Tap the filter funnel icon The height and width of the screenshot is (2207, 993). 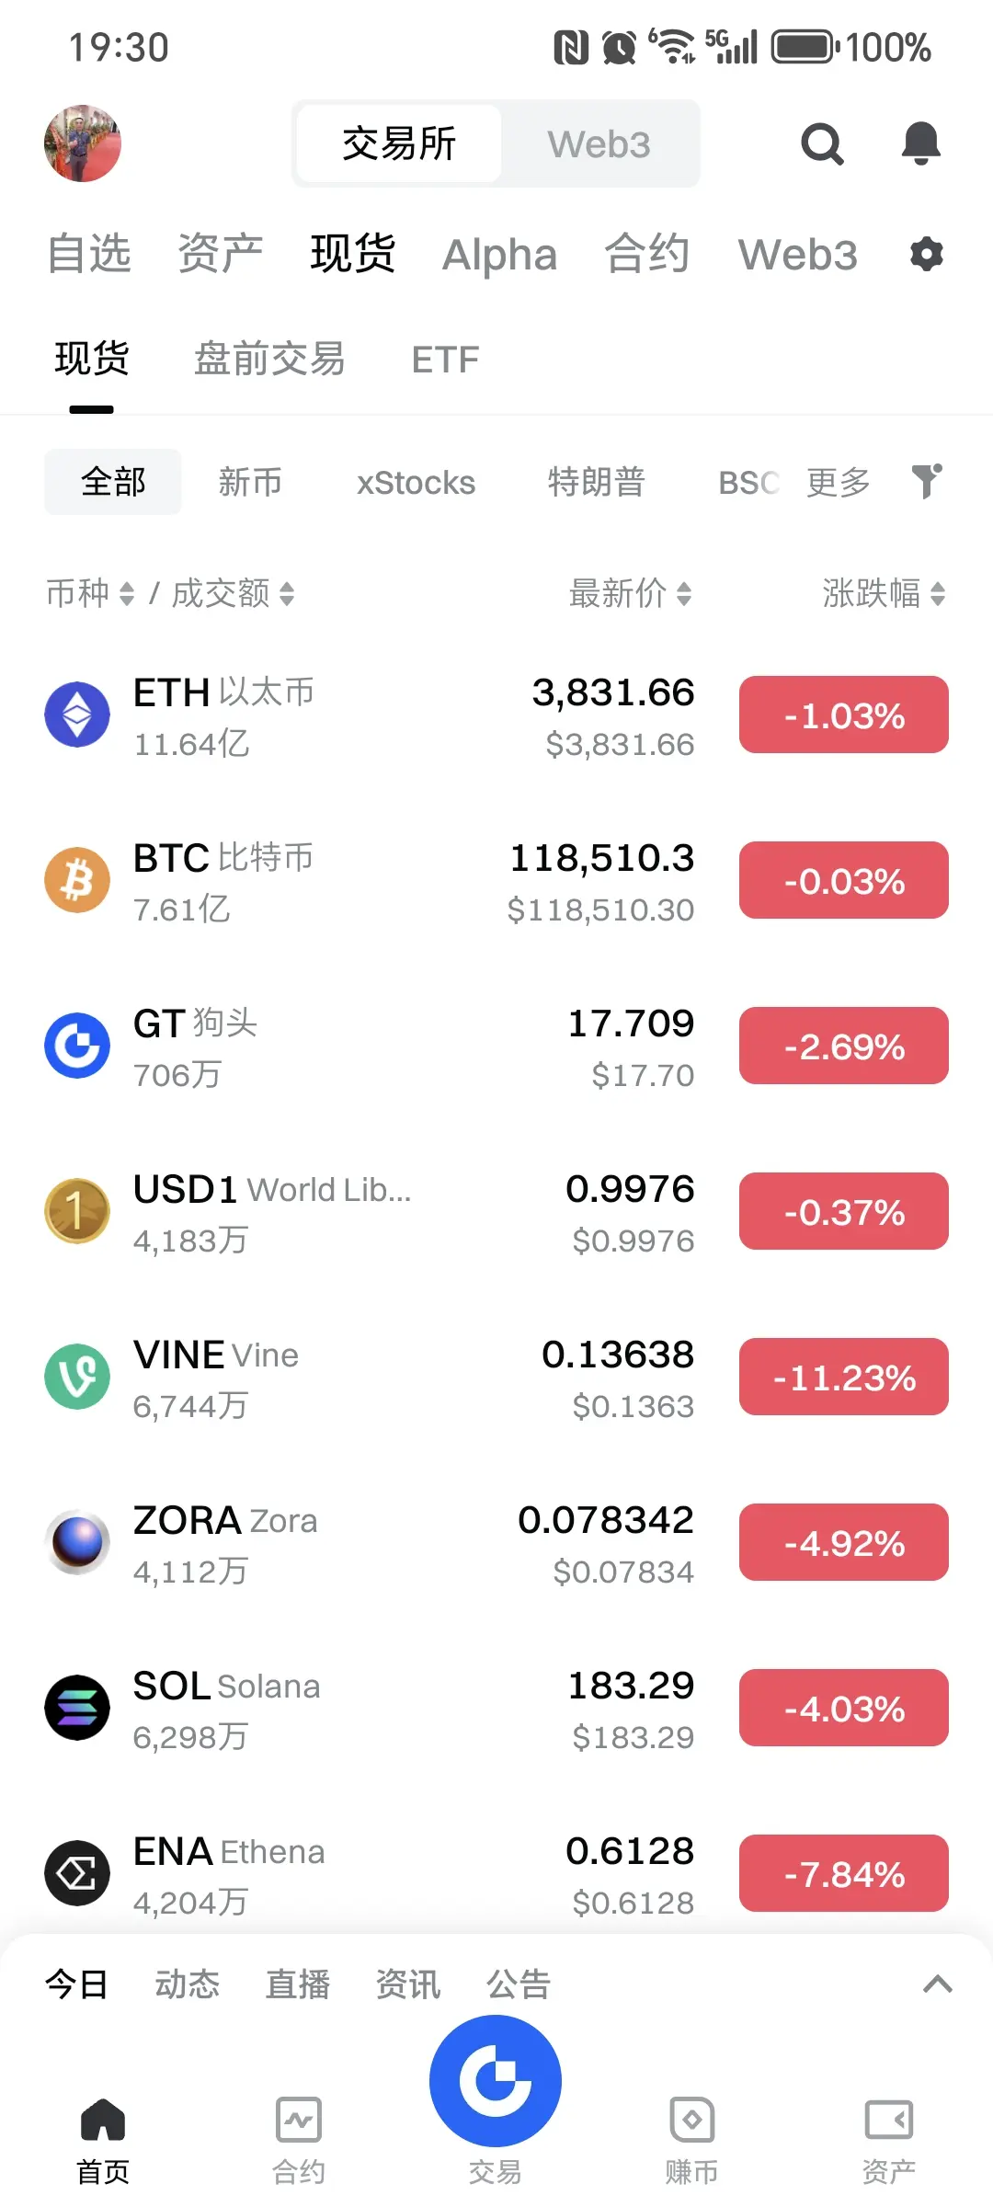pyautogui.click(x=927, y=481)
